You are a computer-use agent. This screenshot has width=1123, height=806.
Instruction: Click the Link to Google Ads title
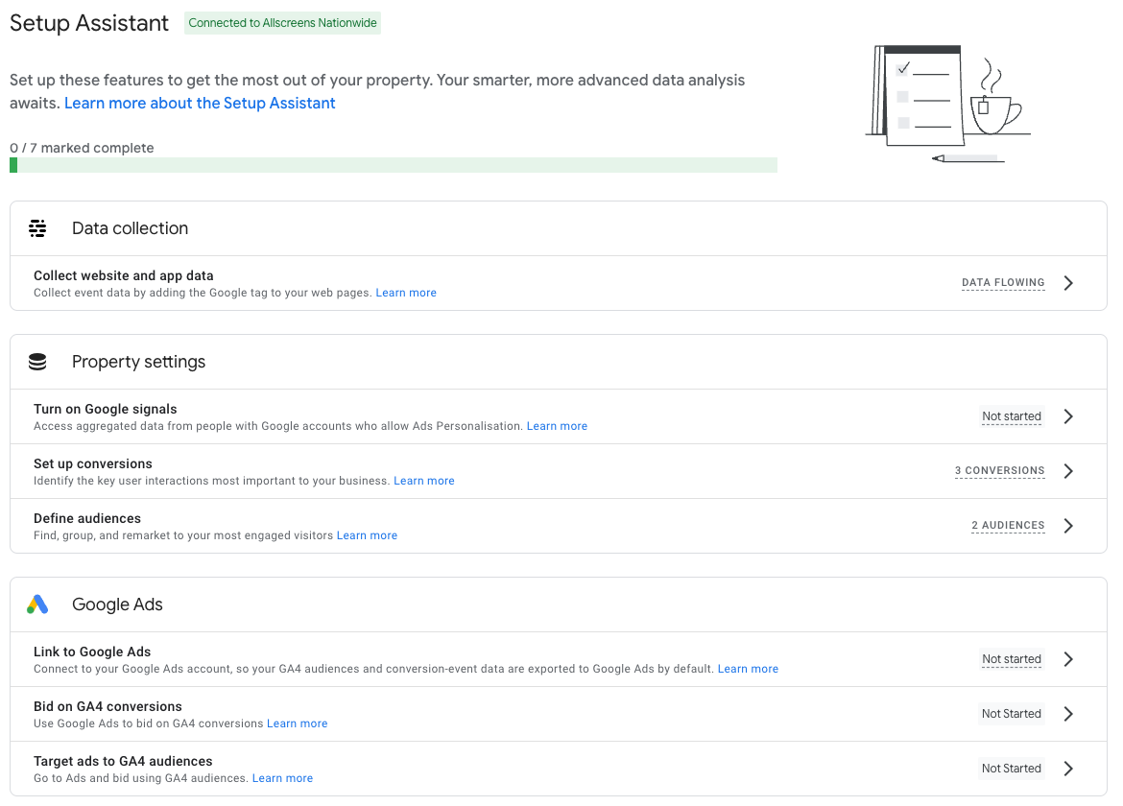92,652
